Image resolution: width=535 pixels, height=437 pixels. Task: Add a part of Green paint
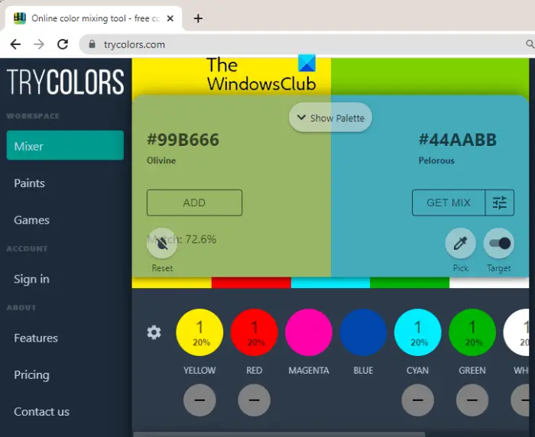coord(472,332)
